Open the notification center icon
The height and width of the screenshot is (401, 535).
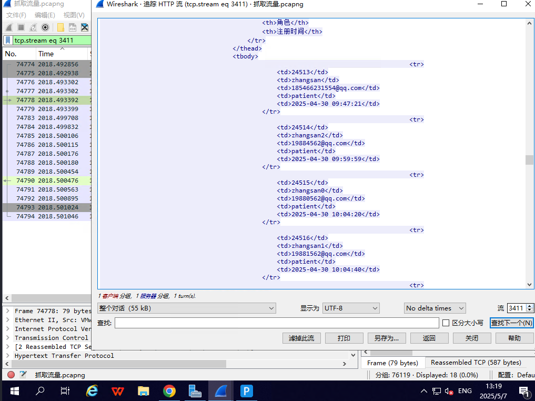point(524,391)
